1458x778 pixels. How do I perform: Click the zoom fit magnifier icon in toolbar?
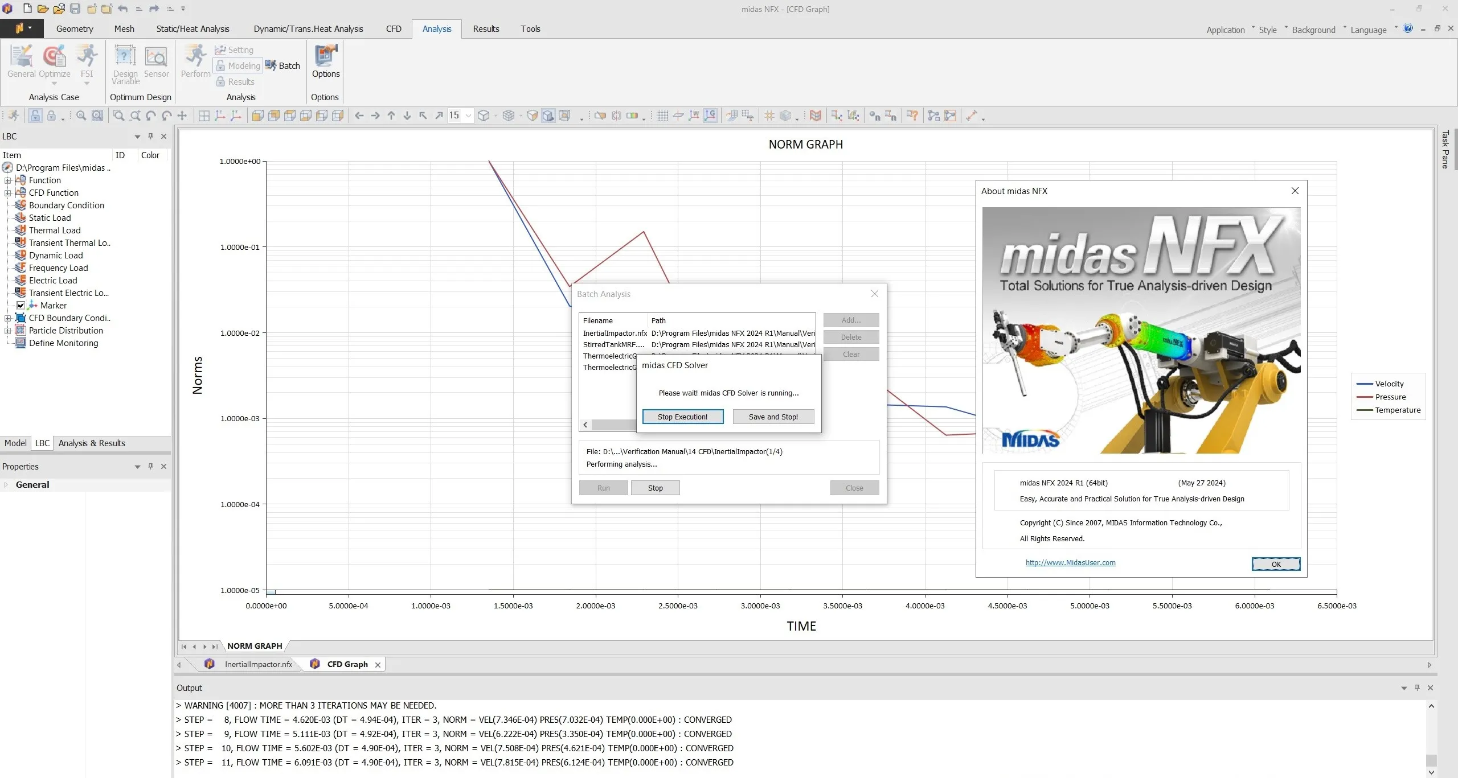coord(81,116)
